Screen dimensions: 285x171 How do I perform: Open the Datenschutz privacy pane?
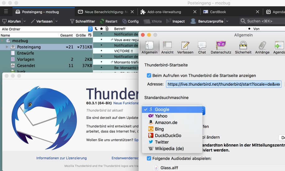coord(221,48)
